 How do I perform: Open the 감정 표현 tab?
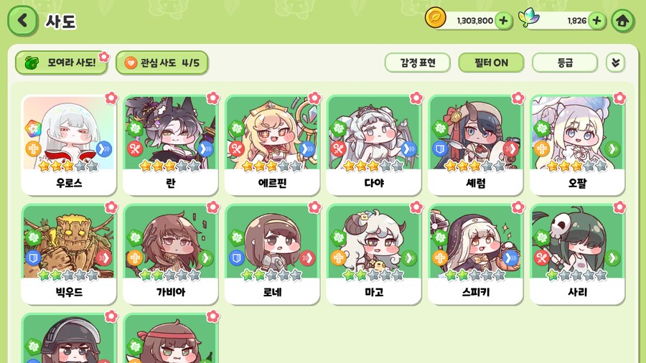coord(417,63)
